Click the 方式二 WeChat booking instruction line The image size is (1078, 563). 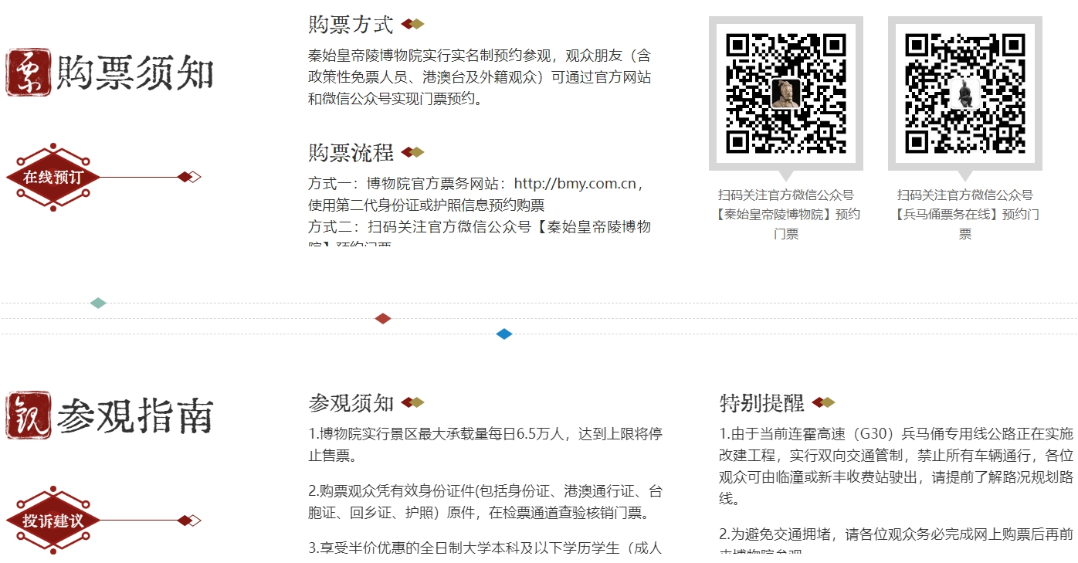(x=480, y=227)
